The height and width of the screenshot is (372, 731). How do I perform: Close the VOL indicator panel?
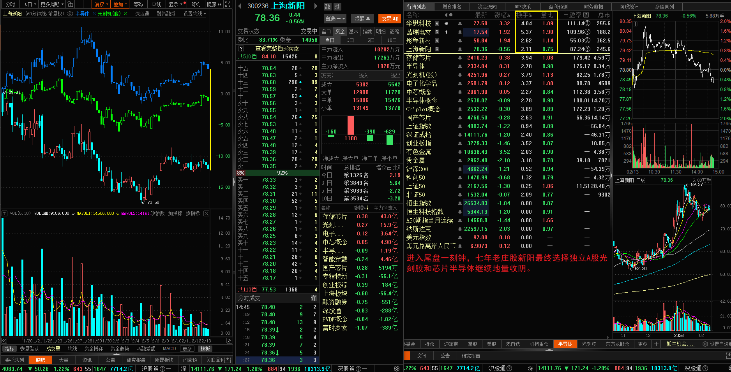click(206, 213)
